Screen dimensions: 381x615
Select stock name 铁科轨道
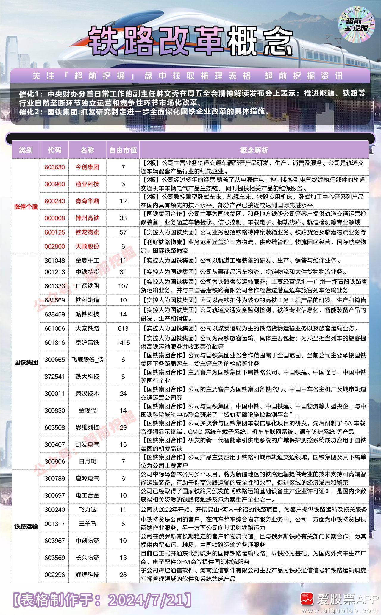pos(87,300)
